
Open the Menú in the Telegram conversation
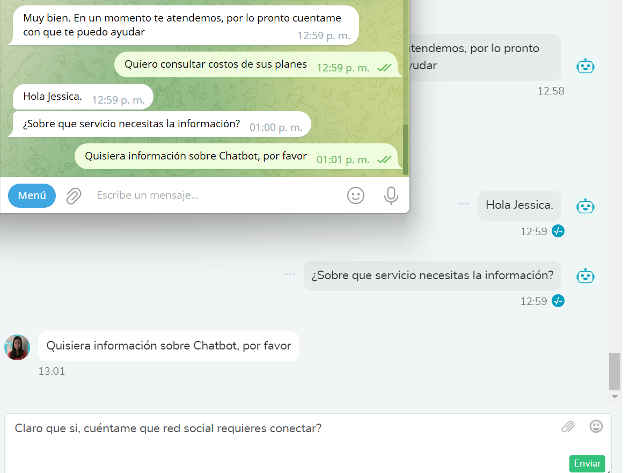click(x=31, y=195)
